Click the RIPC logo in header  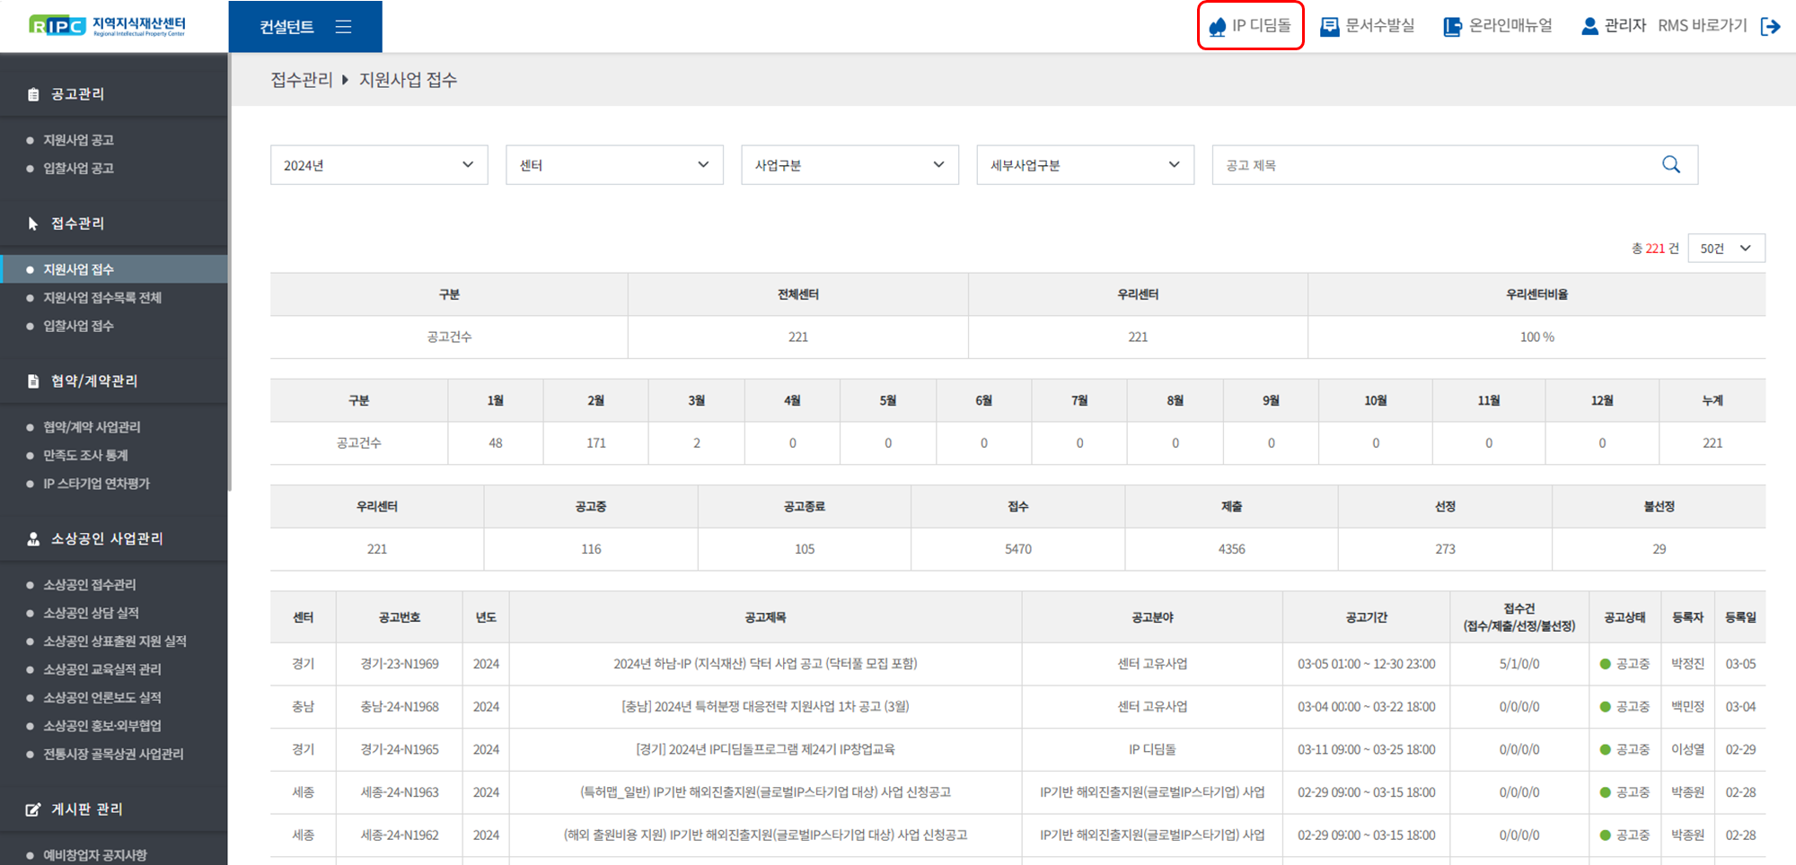click(107, 26)
